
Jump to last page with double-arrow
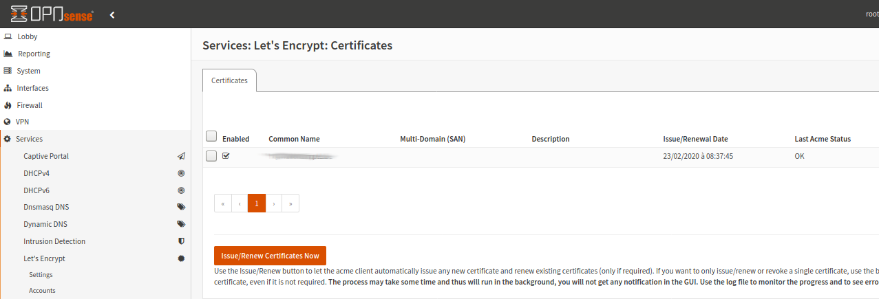point(290,203)
